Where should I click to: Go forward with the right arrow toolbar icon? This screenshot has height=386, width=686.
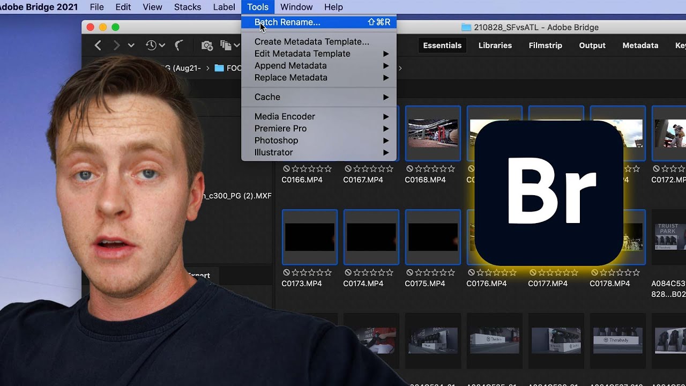coord(116,46)
